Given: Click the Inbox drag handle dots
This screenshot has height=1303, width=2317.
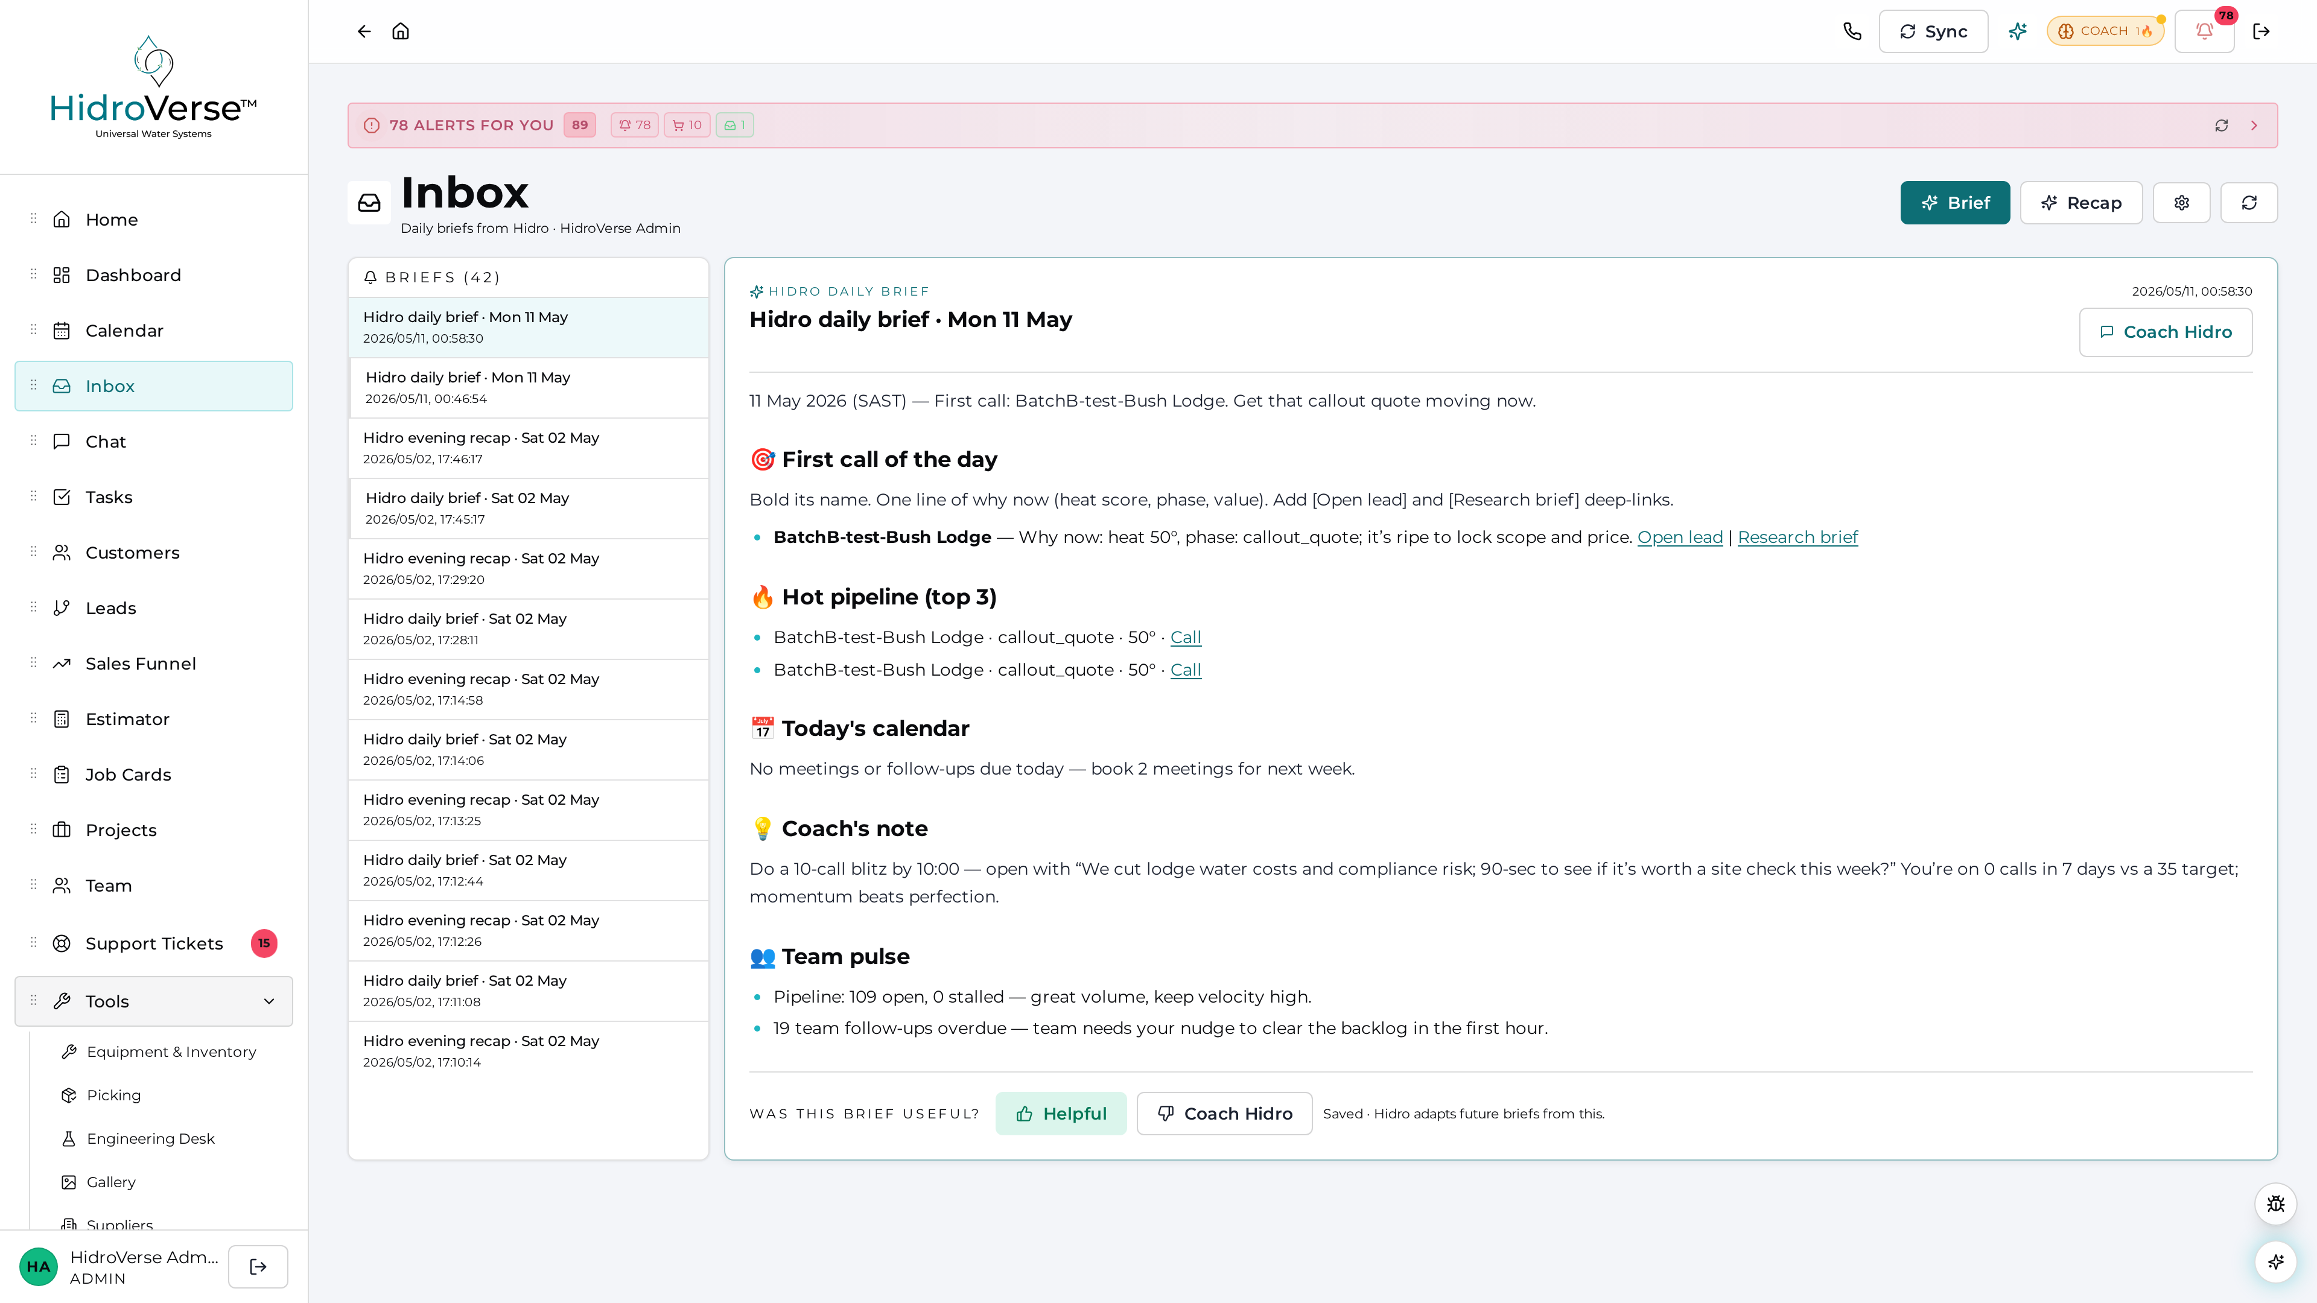Looking at the screenshot, I should click(33, 386).
